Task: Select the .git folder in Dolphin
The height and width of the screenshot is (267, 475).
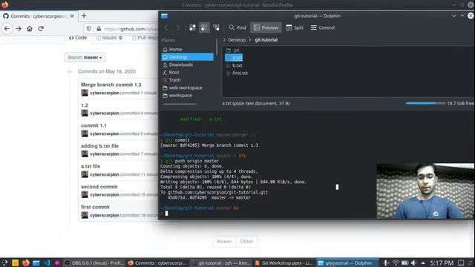Action: (x=232, y=50)
